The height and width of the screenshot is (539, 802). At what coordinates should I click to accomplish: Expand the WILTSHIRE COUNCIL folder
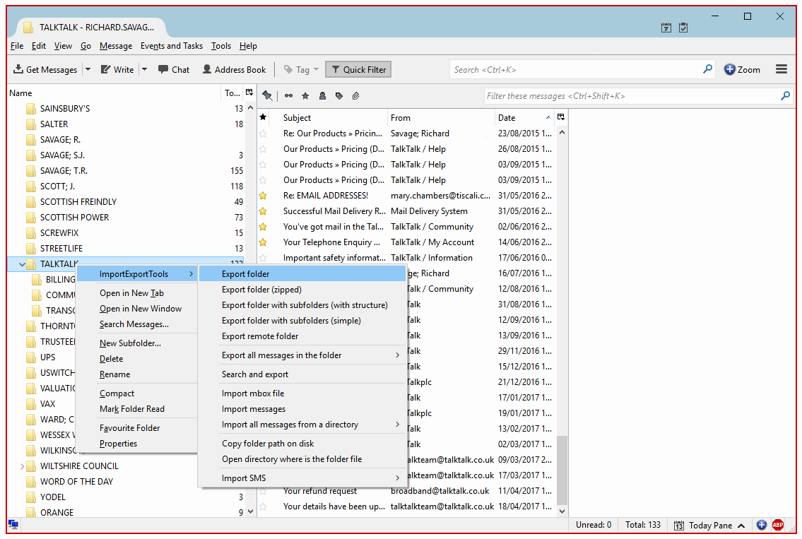pos(22,466)
